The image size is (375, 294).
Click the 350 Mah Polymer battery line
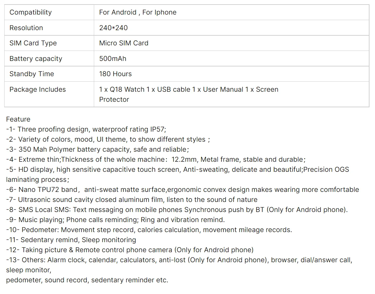pyautogui.click(x=97, y=149)
